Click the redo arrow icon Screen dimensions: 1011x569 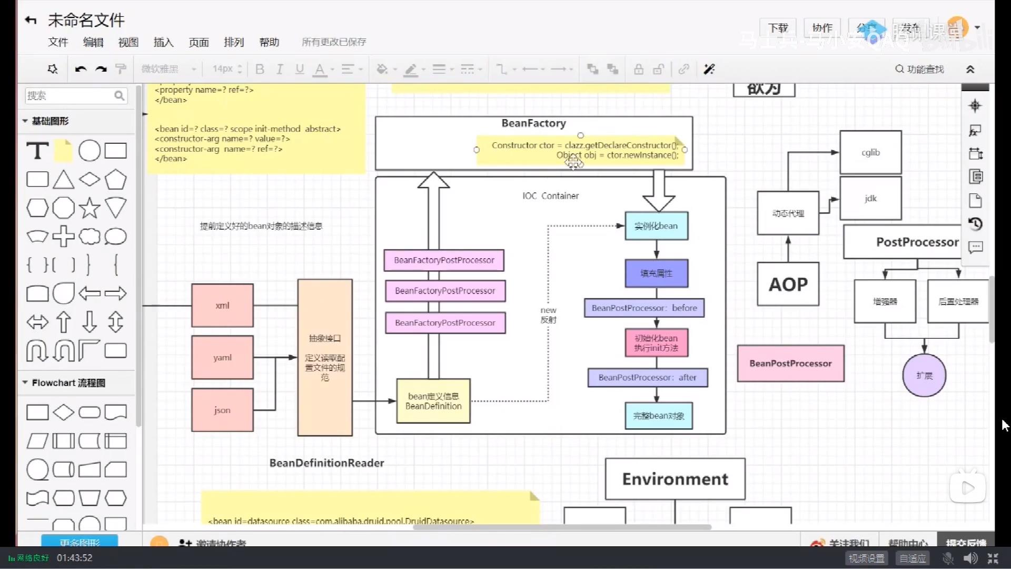coord(101,69)
